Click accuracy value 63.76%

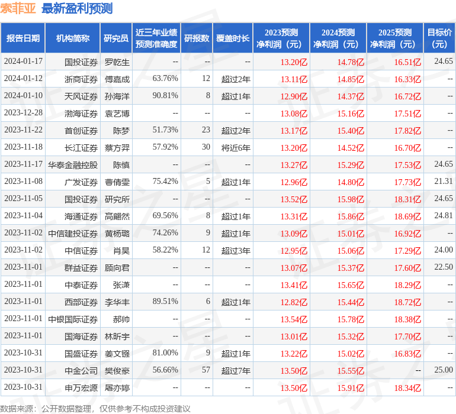coord(165,79)
